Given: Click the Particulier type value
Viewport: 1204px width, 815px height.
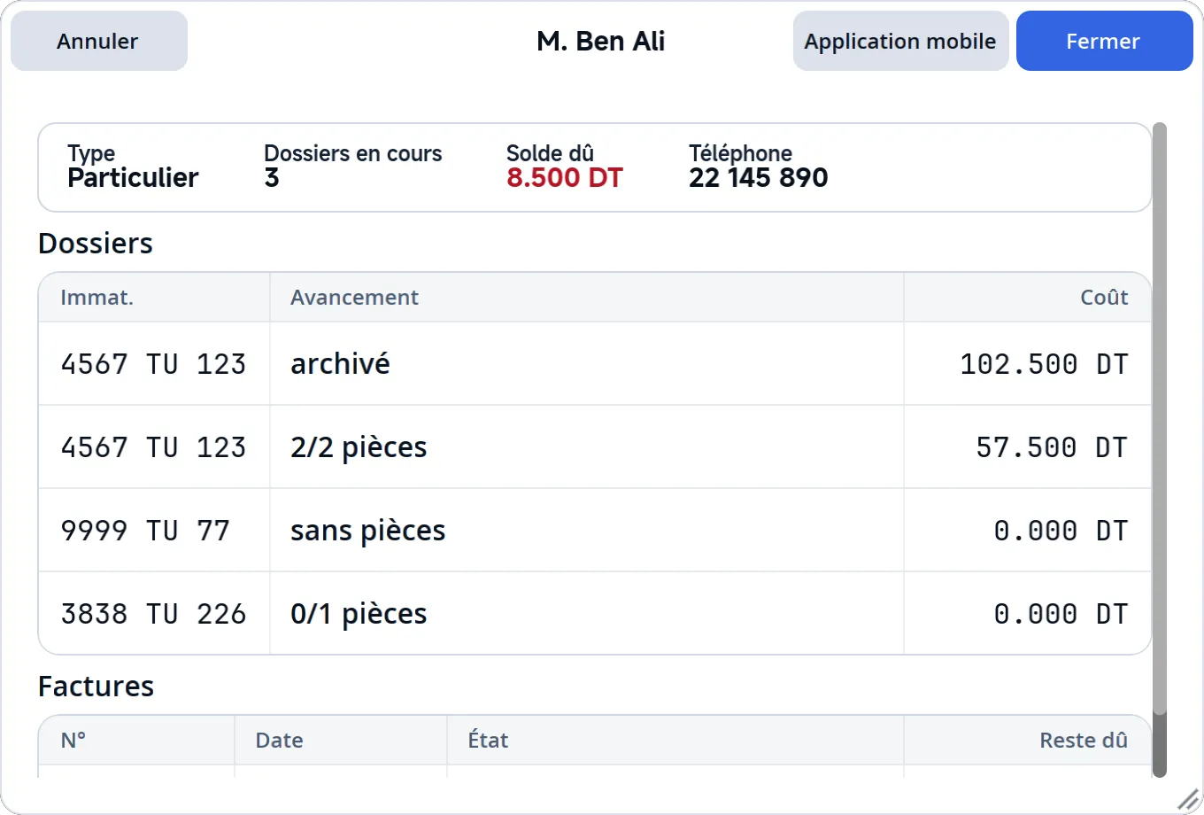Looking at the screenshot, I should click(133, 177).
